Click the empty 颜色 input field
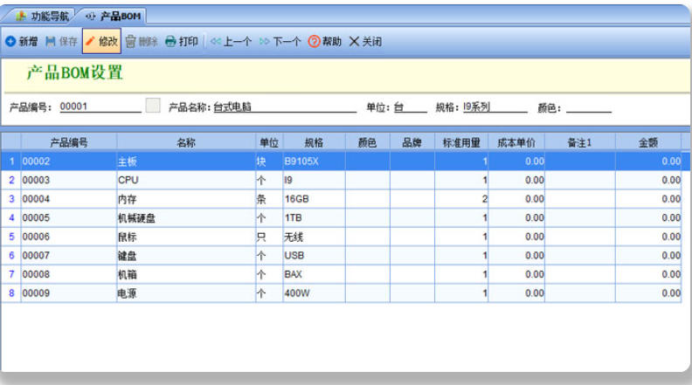This screenshot has height=385, width=692. 588,108
